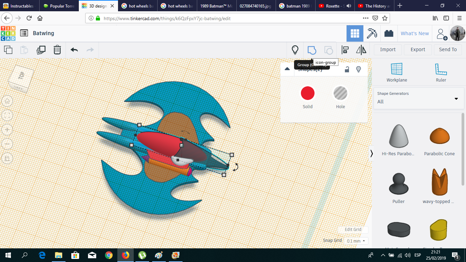The image size is (466, 262).
Task: Open the Align tool
Action: pos(345,50)
